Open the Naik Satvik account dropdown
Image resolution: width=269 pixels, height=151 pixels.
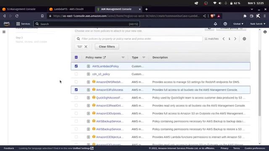click(258, 24)
